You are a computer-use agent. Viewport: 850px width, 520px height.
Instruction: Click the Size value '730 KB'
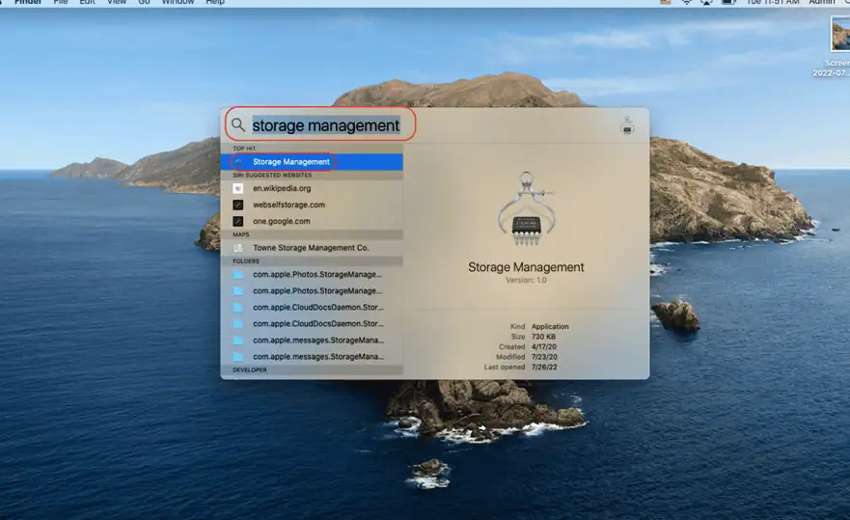click(543, 337)
